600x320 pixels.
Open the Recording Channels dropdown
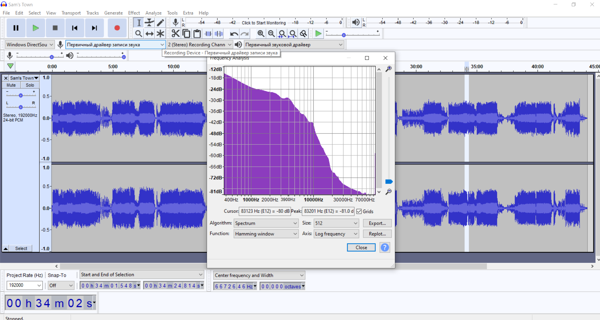pyautogui.click(x=199, y=45)
